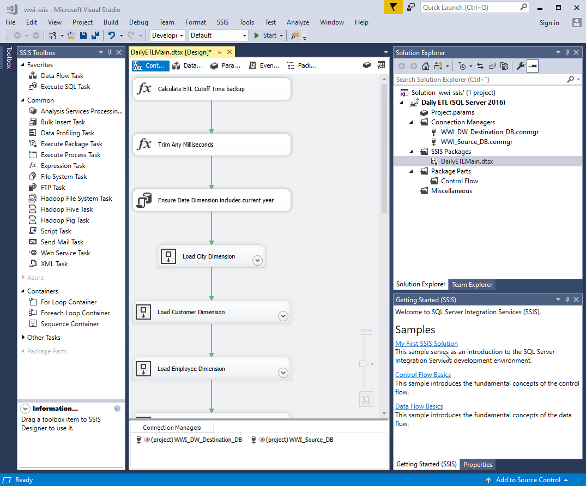The width and height of the screenshot is (586, 486).
Task: Open the Control Flow Basics sample link
Action: point(423,375)
